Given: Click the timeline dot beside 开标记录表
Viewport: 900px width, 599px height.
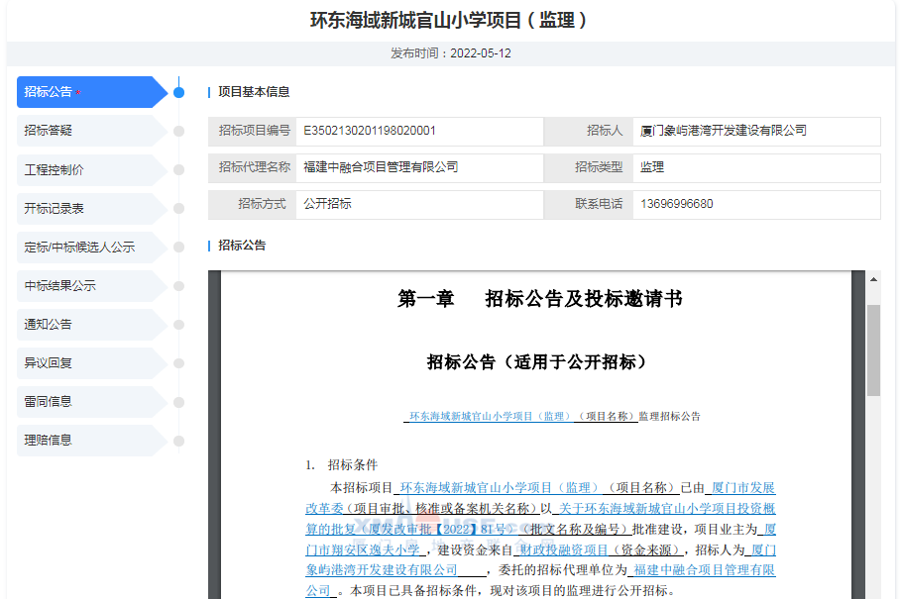Looking at the screenshot, I should click(x=178, y=208).
